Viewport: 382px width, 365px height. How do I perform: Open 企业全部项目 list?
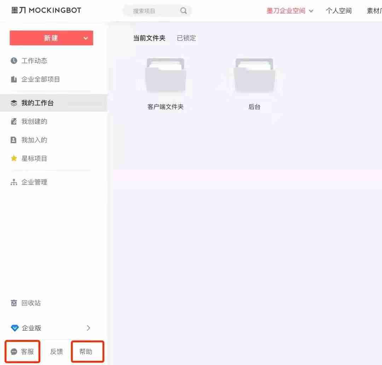coord(41,80)
